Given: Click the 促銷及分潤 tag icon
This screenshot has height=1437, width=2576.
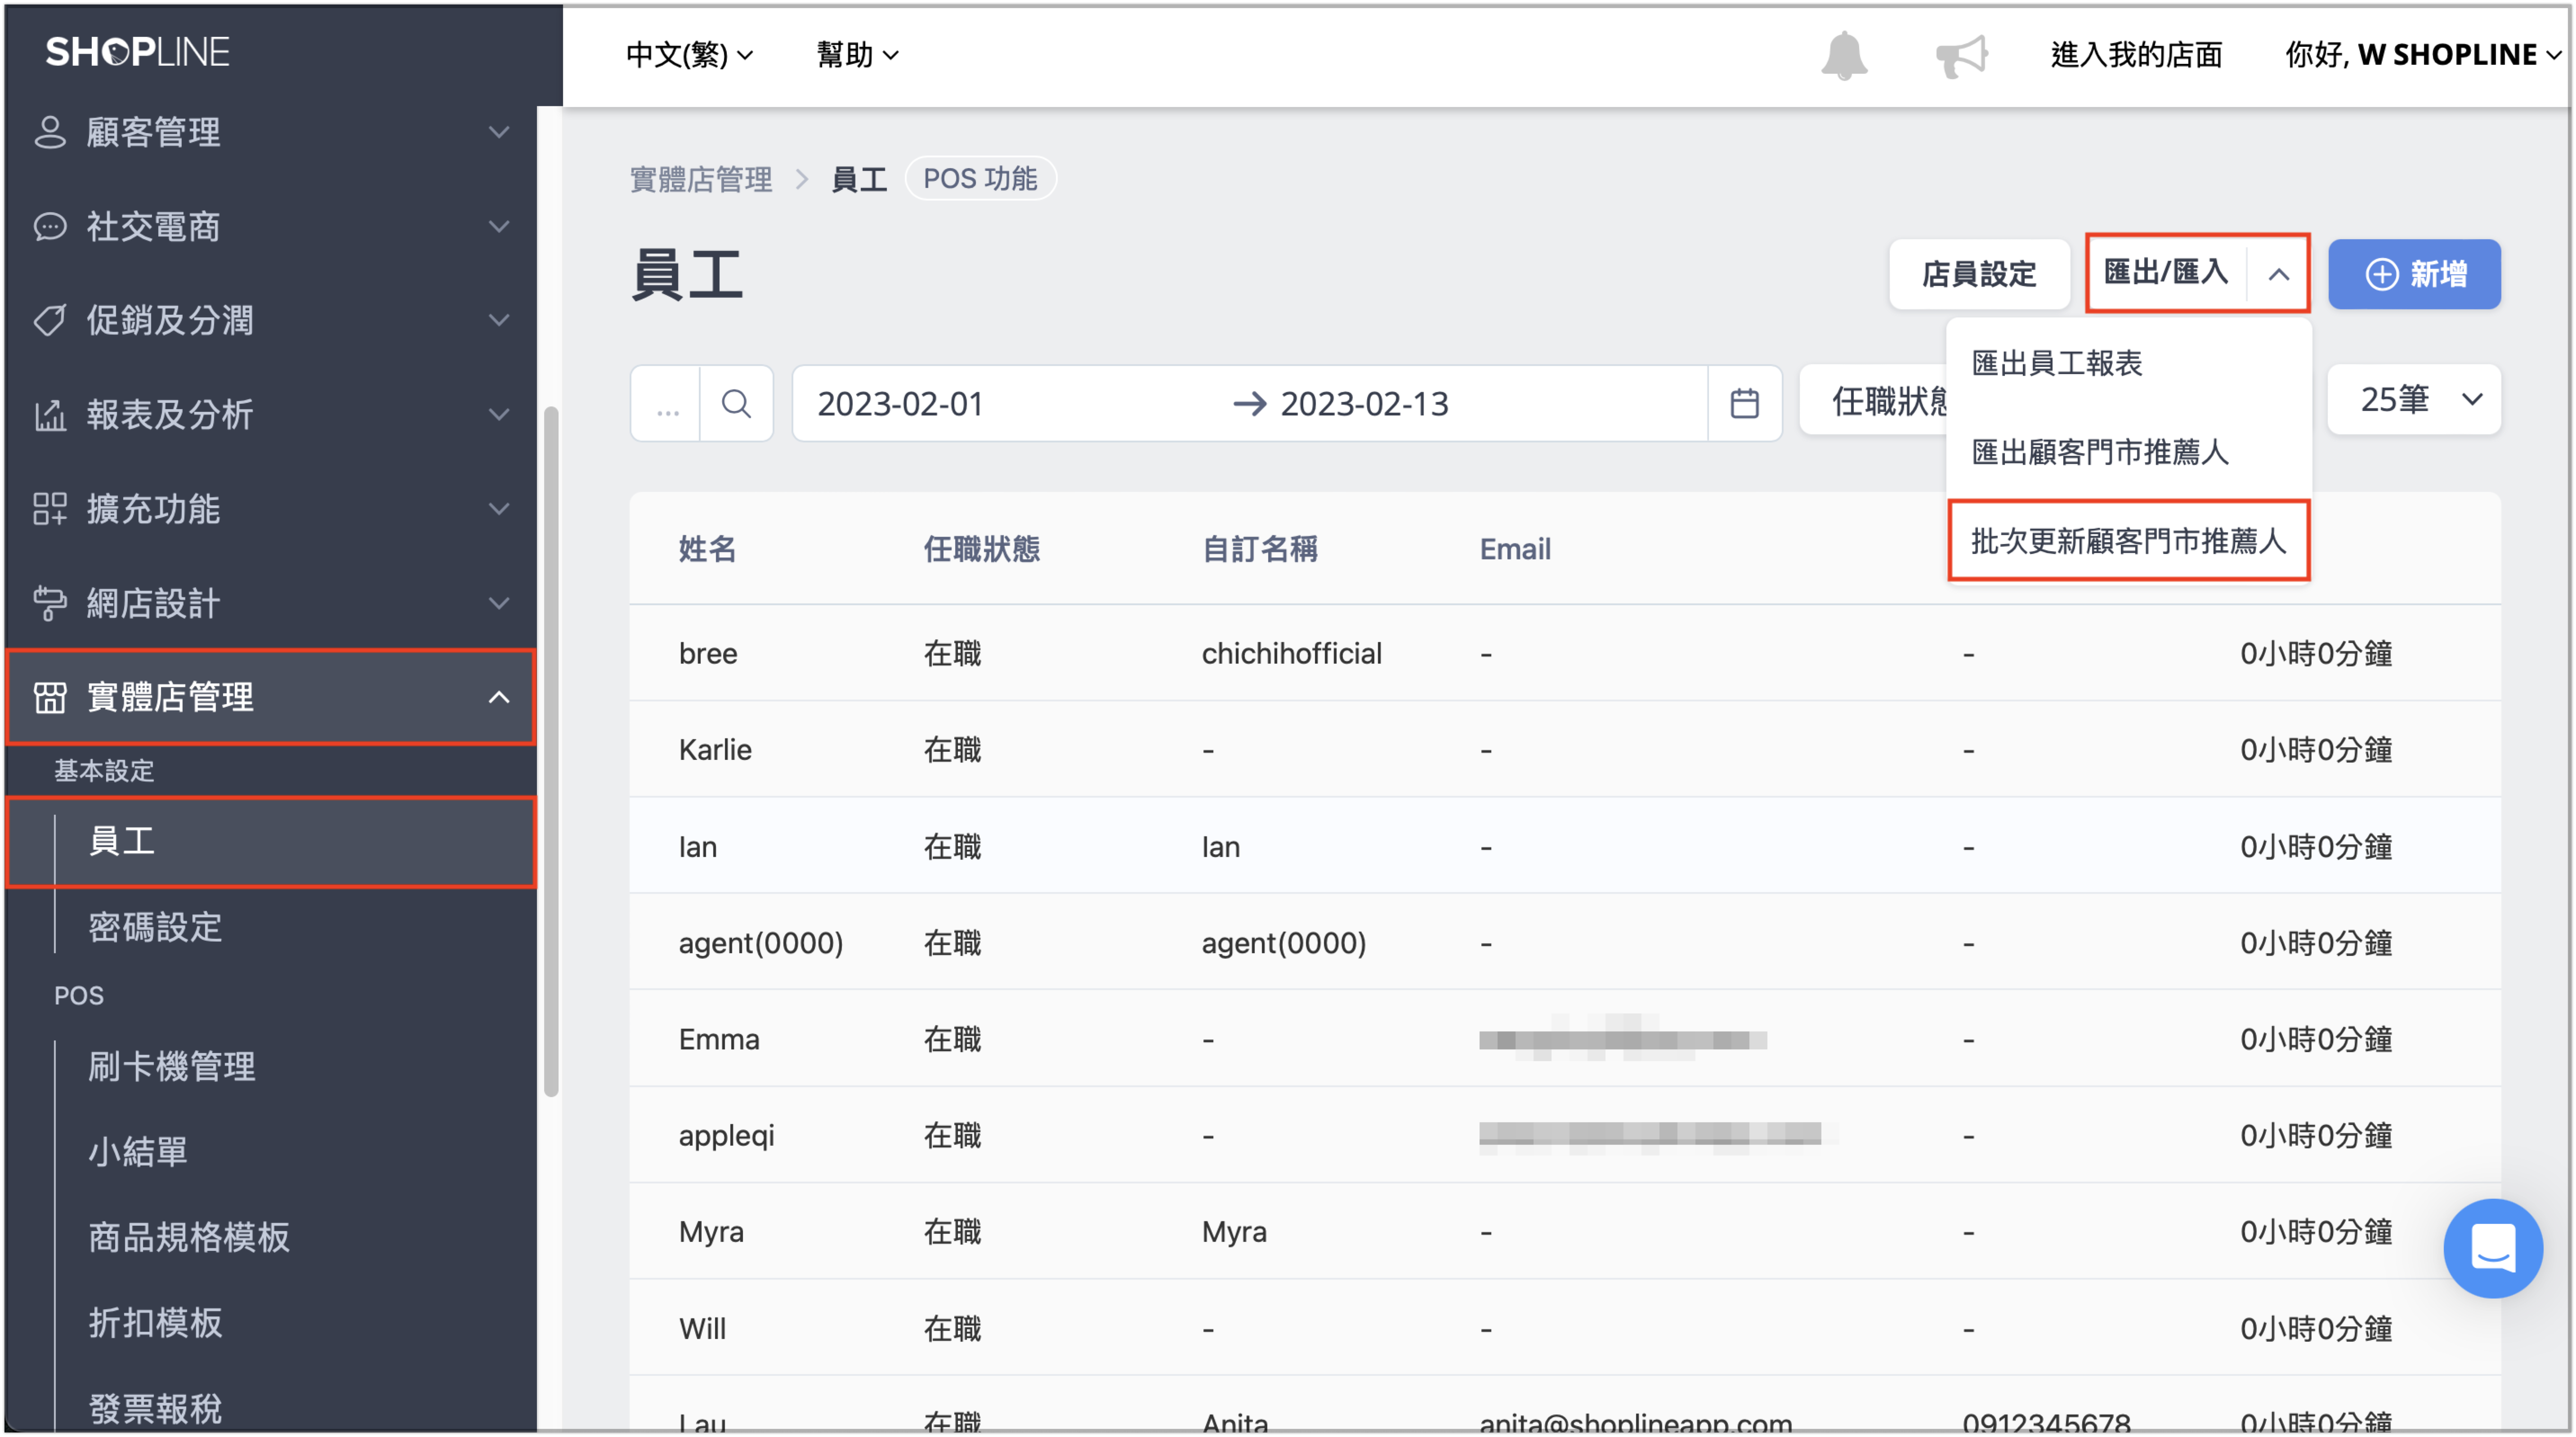Looking at the screenshot, I should coord(49,321).
